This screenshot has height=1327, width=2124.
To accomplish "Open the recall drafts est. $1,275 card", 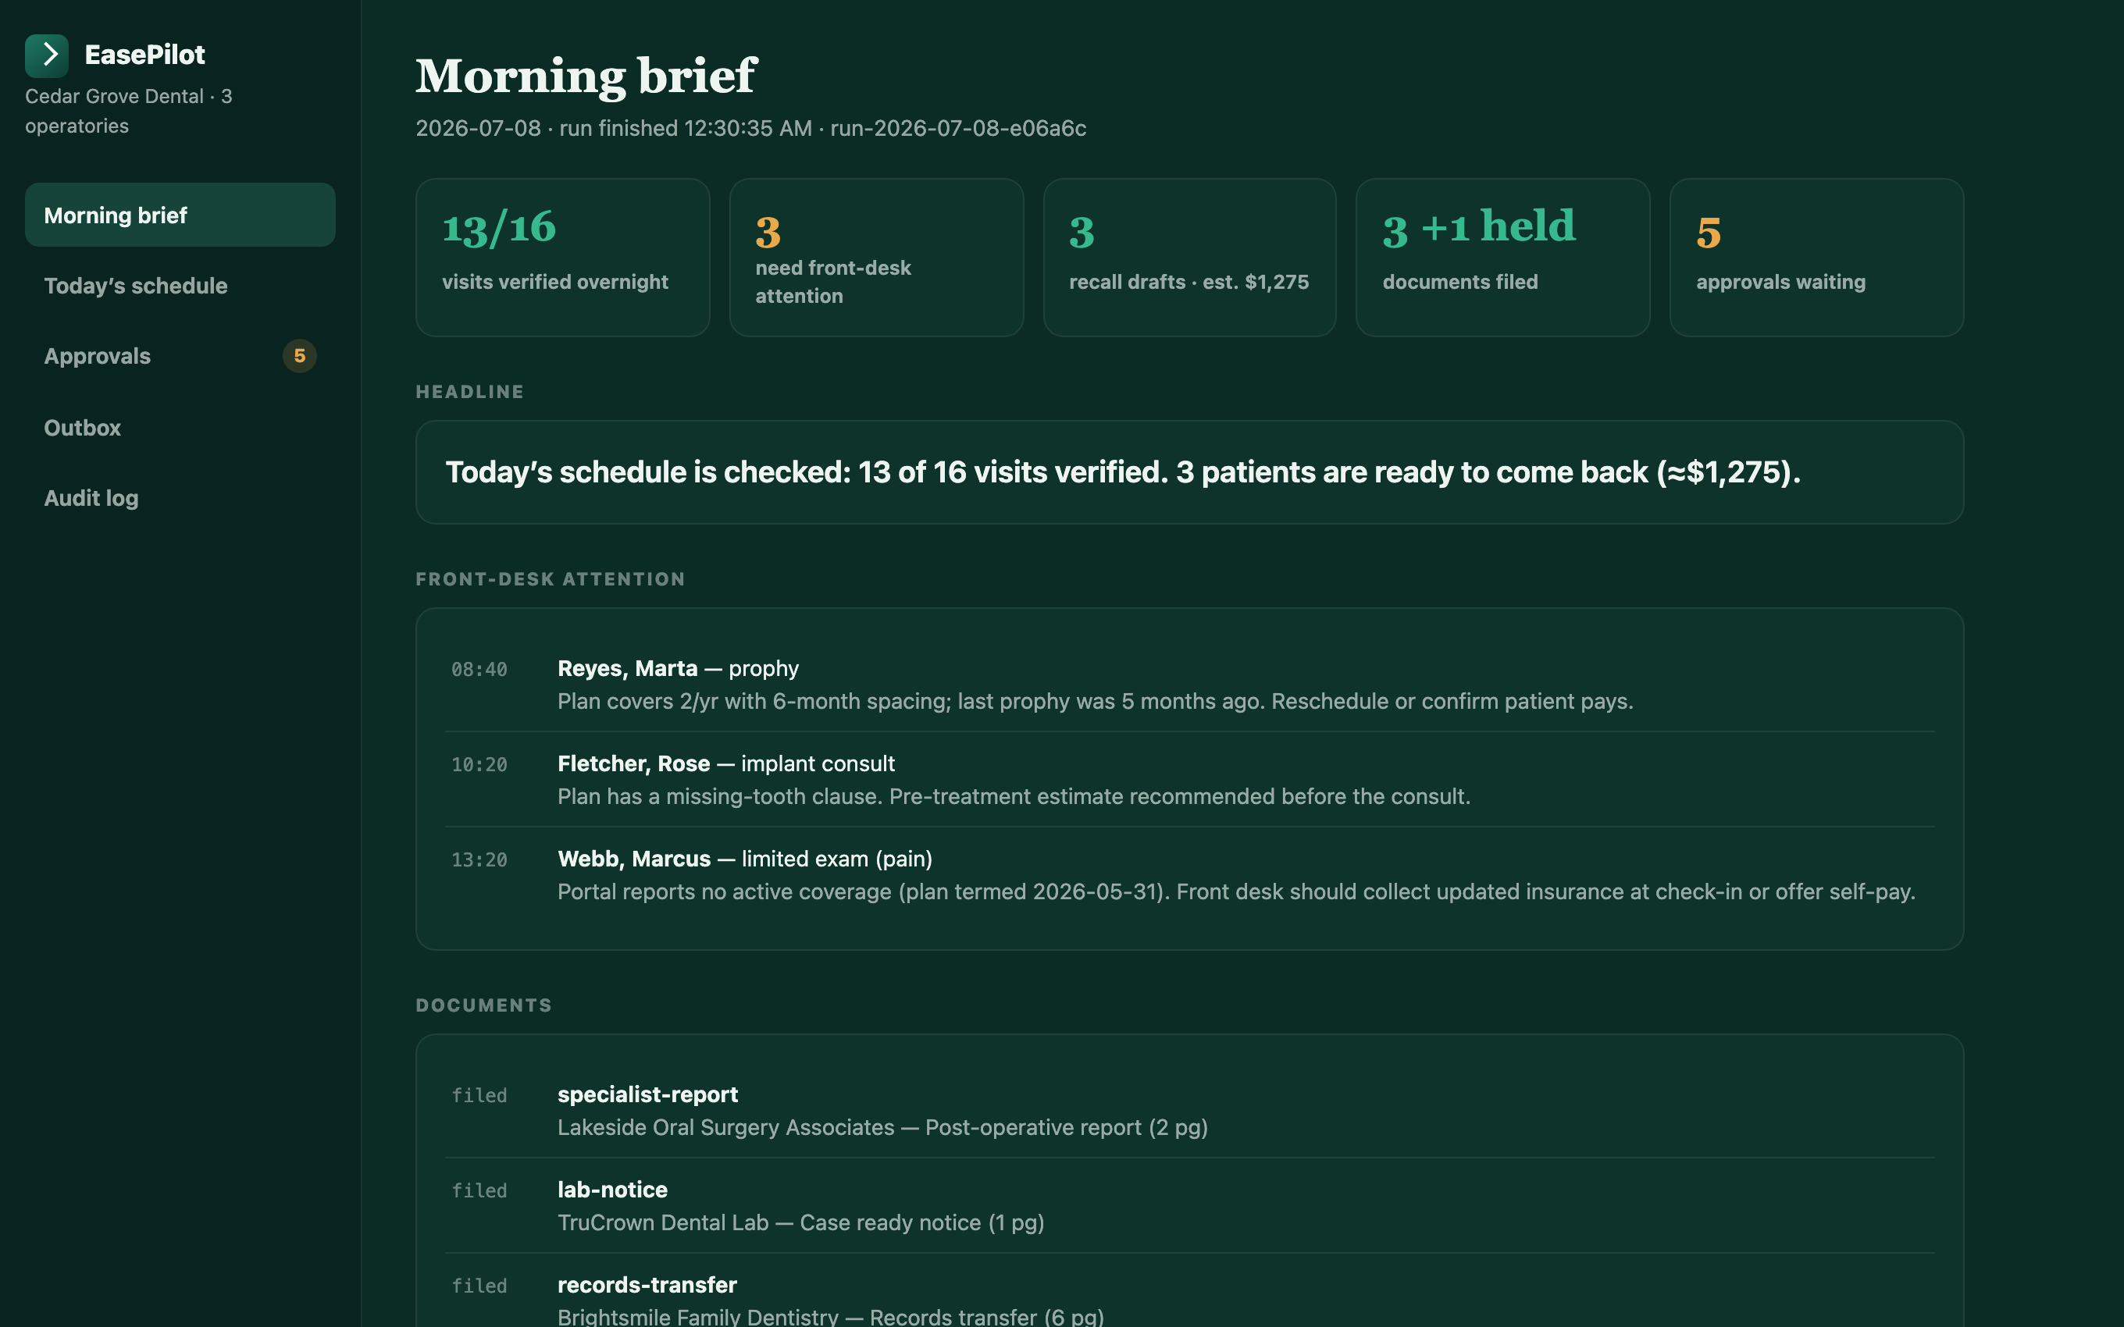I will pyautogui.click(x=1189, y=258).
